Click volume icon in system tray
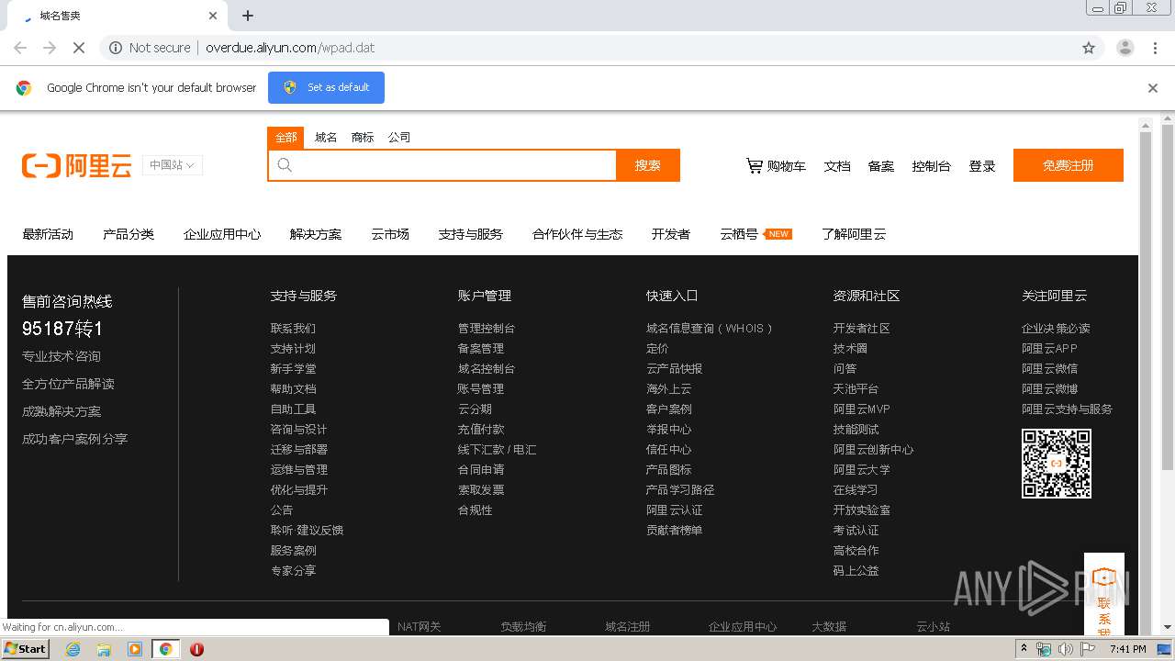 click(1065, 649)
